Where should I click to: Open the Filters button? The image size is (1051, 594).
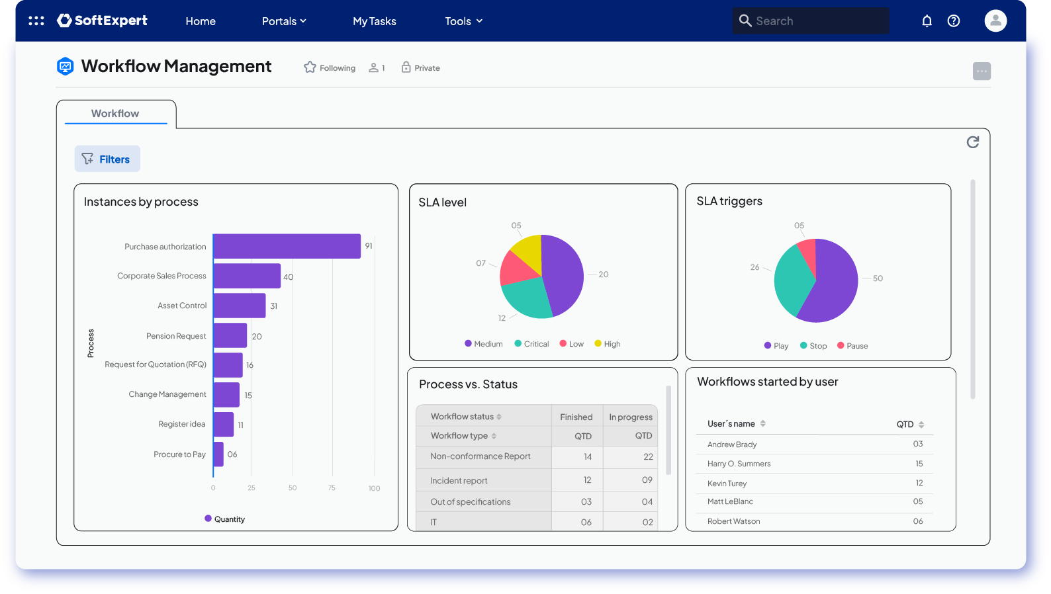[x=107, y=159]
